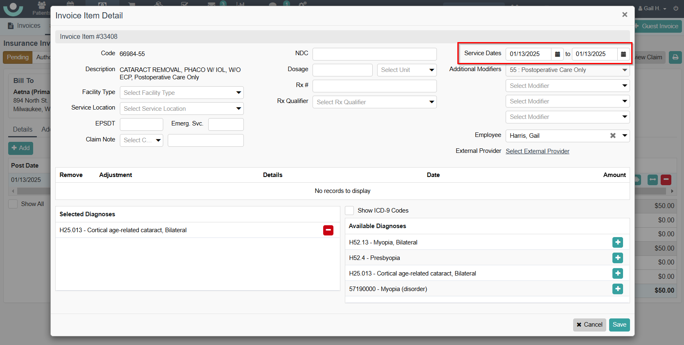The width and height of the screenshot is (684, 345).
Task: Open the dosage Select Unit dropdown
Action: pyautogui.click(x=407, y=70)
